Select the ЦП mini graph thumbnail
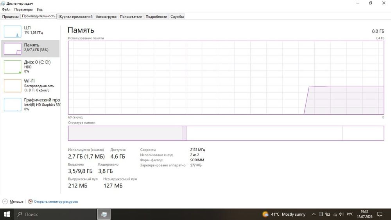 (13, 31)
